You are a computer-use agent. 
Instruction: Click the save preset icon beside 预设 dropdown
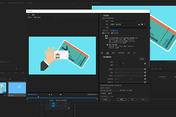[139, 24]
